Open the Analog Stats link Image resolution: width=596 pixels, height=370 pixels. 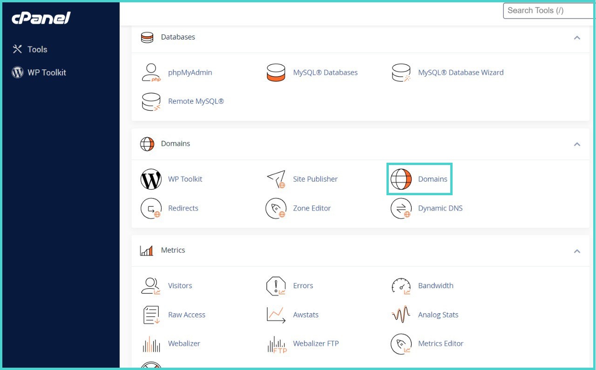tap(438, 315)
